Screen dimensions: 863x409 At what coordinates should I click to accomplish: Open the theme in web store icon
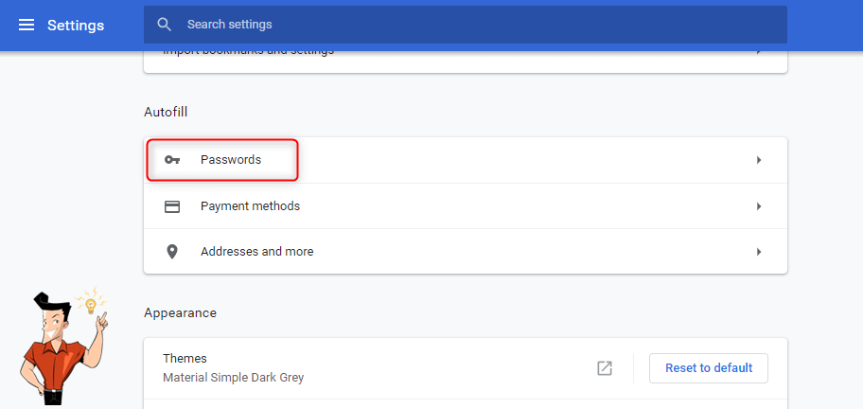coord(605,368)
